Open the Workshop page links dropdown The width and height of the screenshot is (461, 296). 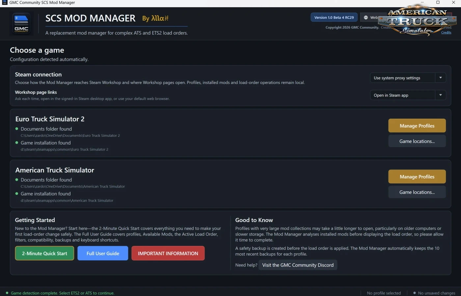408,95
